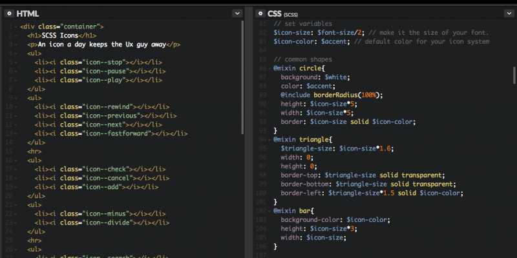Click the borderRadius(100%) include line
The width and height of the screenshot is (517, 258).
(x=331, y=95)
